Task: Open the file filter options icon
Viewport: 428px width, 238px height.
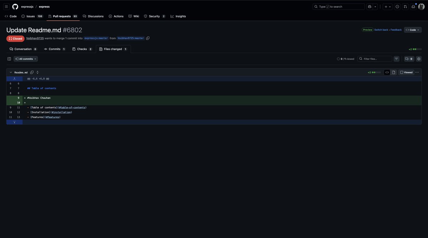Action: tap(396, 59)
